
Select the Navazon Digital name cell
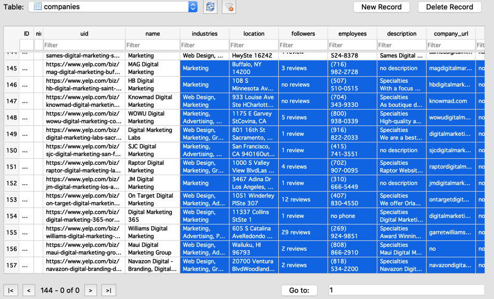(152, 265)
